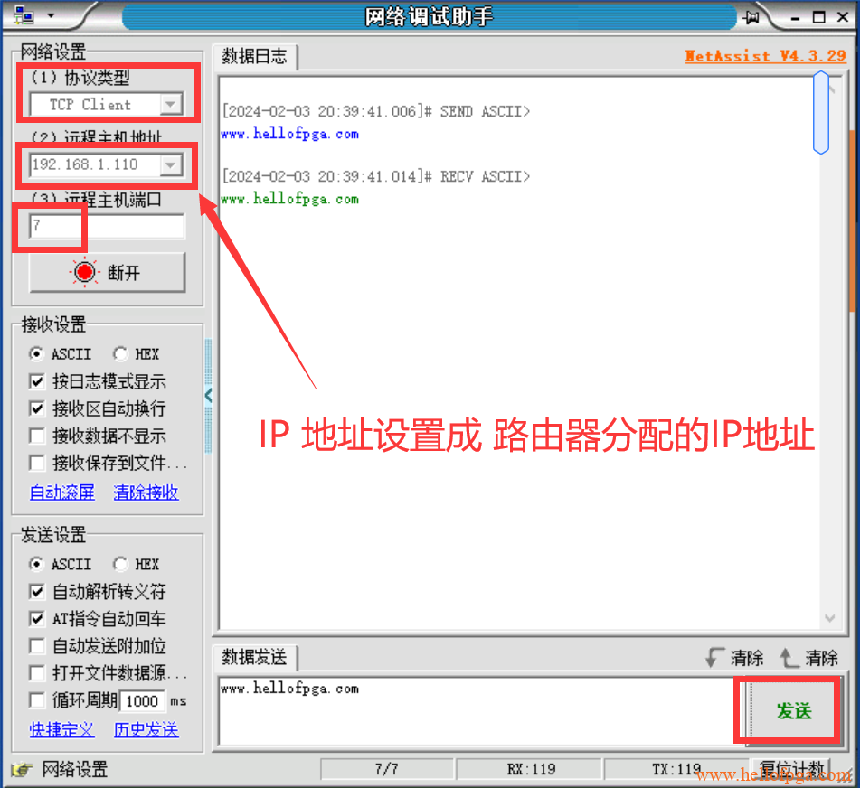Collapse the left panel with splitter arrow
This screenshot has height=788, width=860.
coord(208,395)
